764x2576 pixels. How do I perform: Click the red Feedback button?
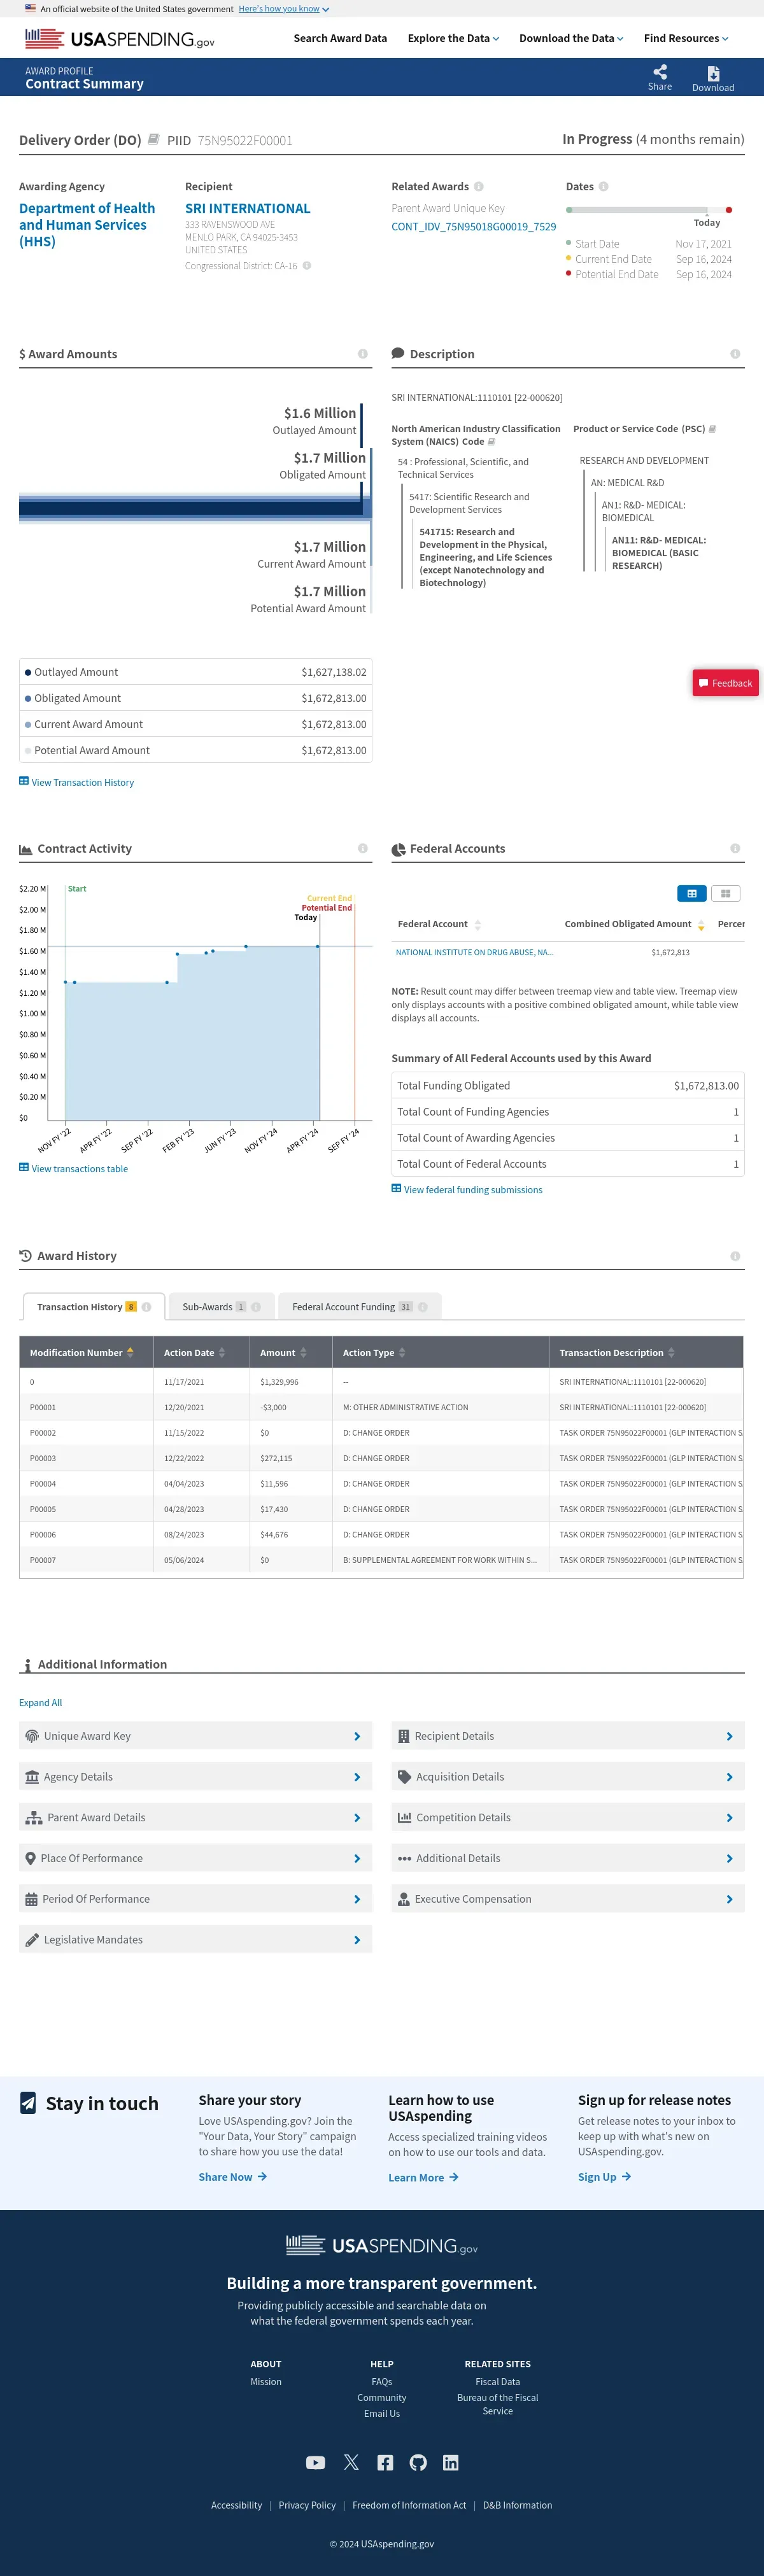[x=726, y=683]
